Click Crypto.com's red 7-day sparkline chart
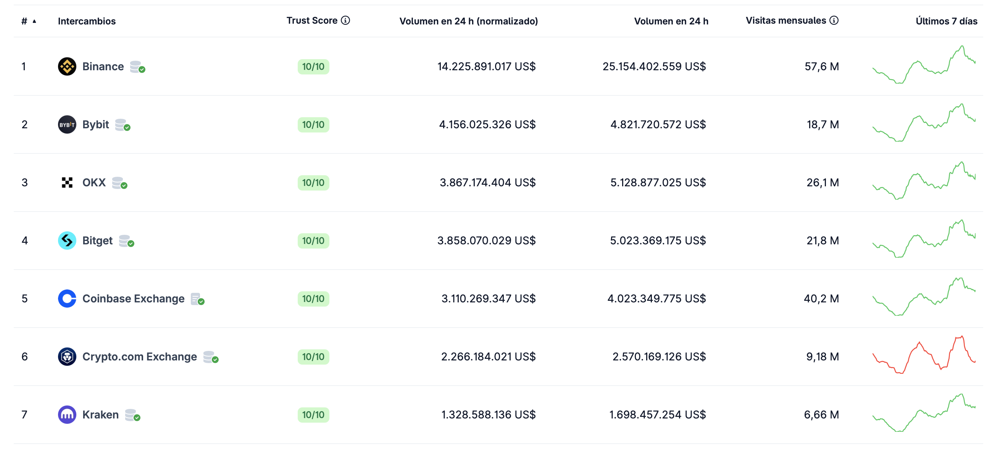Viewport: 1000px width, 449px height. pyautogui.click(x=924, y=355)
